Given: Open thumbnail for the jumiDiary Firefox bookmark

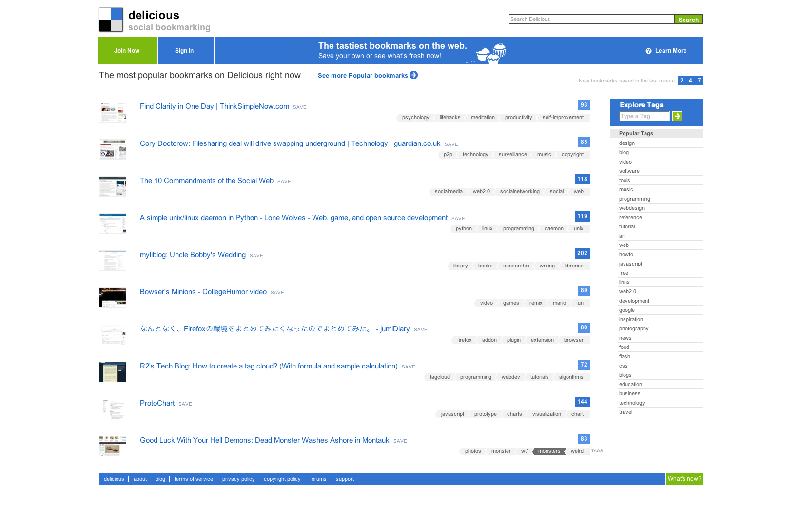Looking at the screenshot, I should coord(113,335).
